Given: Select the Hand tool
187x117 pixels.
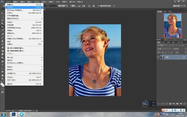Looking at the screenshot, I should click(x=2, y=75).
